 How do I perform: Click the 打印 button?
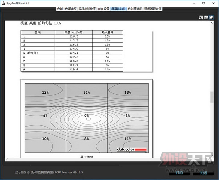point(179,173)
